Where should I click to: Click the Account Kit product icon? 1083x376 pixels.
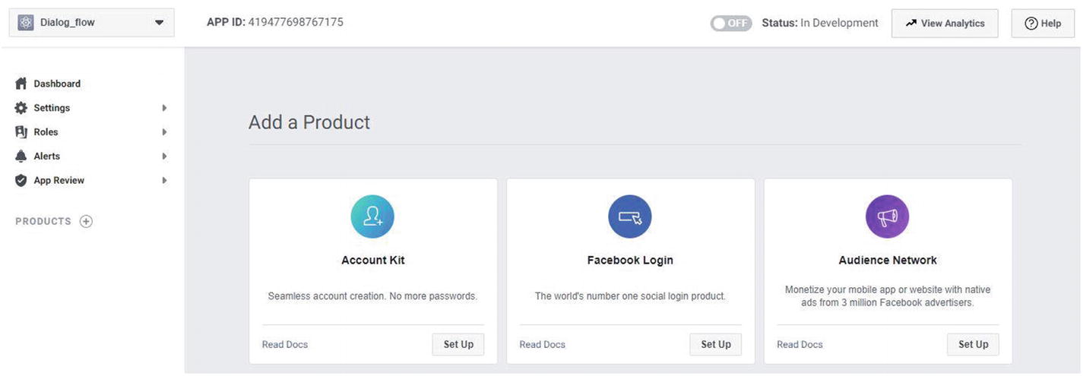372,216
